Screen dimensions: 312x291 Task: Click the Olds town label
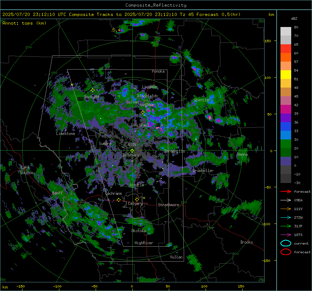click(132, 144)
